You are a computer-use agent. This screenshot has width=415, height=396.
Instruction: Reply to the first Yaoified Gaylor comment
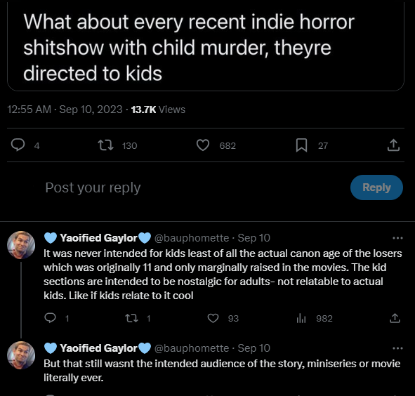(x=50, y=318)
